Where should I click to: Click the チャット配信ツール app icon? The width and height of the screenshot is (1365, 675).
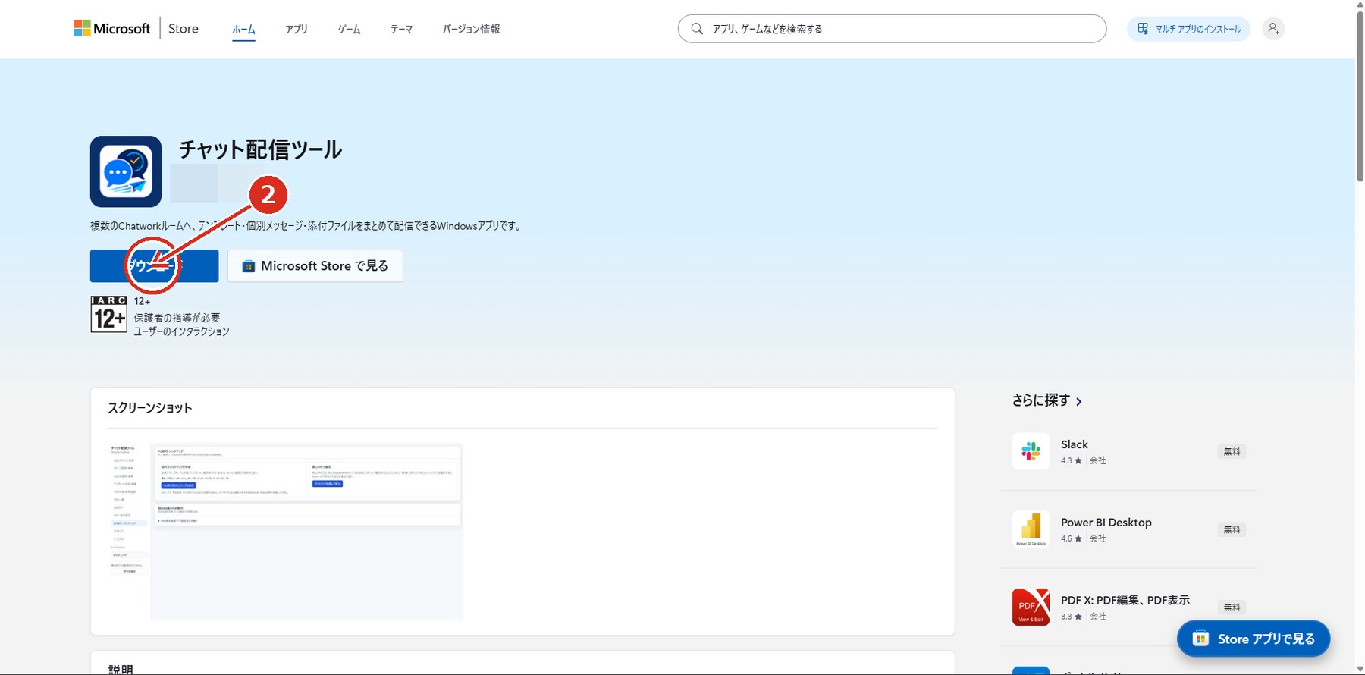pos(126,171)
